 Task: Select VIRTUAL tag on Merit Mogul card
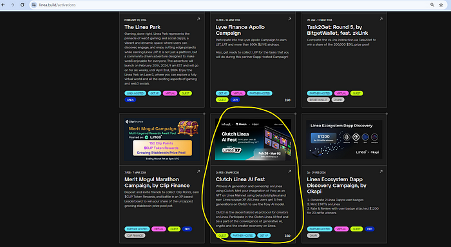tap(158, 229)
